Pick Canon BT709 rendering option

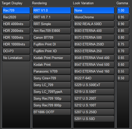click(x=52, y=38)
